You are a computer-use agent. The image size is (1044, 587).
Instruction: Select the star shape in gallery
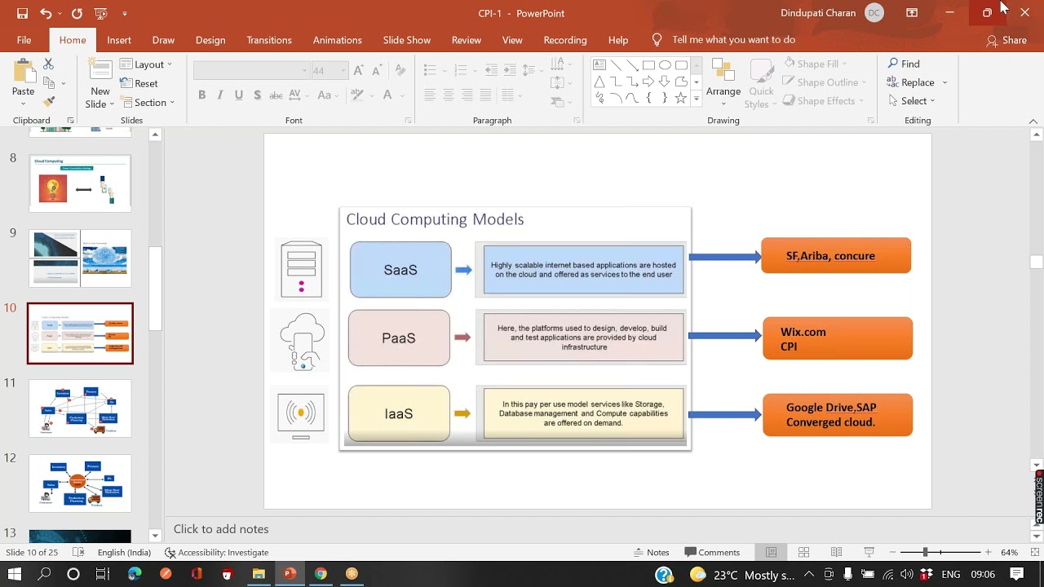(680, 98)
